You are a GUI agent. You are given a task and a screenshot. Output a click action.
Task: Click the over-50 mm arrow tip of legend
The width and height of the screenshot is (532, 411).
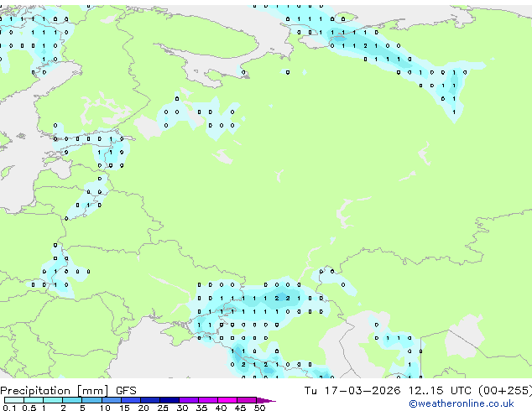(266, 400)
